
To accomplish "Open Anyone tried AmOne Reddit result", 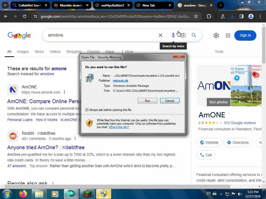I will pyautogui.click(x=46, y=147).
